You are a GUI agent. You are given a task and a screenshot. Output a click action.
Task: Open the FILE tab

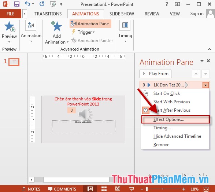11,14
